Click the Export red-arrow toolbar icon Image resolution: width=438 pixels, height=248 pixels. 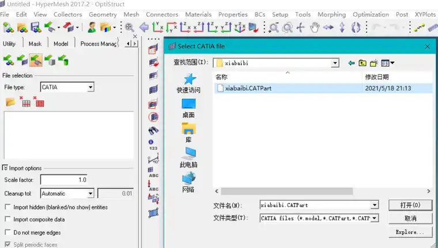(x=69, y=27)
